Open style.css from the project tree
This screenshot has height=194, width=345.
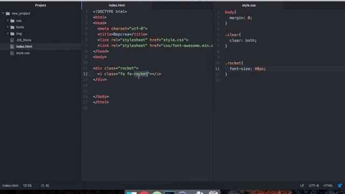tap(23, 53)
